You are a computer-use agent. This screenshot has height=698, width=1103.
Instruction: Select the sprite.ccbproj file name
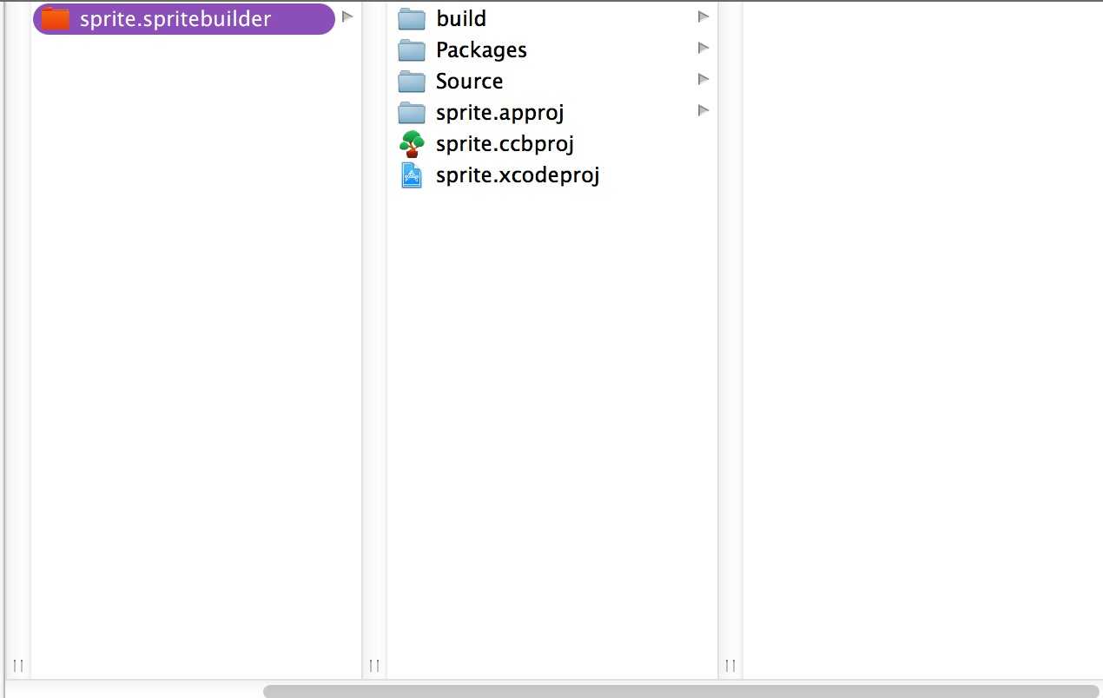click(505, 144)
